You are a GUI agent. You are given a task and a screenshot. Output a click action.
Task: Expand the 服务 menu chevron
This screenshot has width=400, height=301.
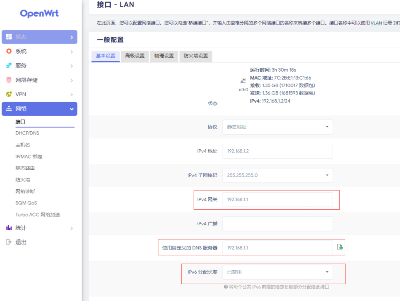(72, 66)
